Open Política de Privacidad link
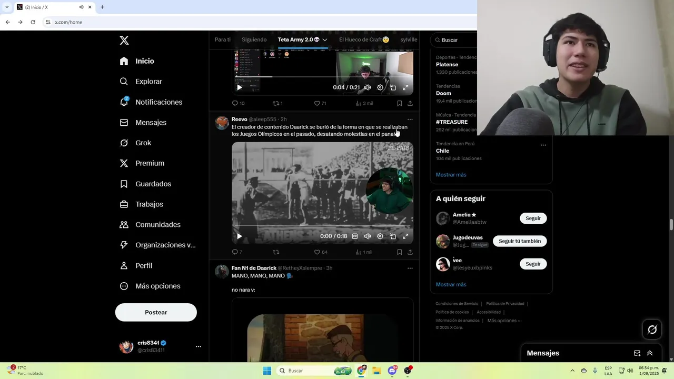Screen dimensions: 674x379 click(x=505, y=304)
